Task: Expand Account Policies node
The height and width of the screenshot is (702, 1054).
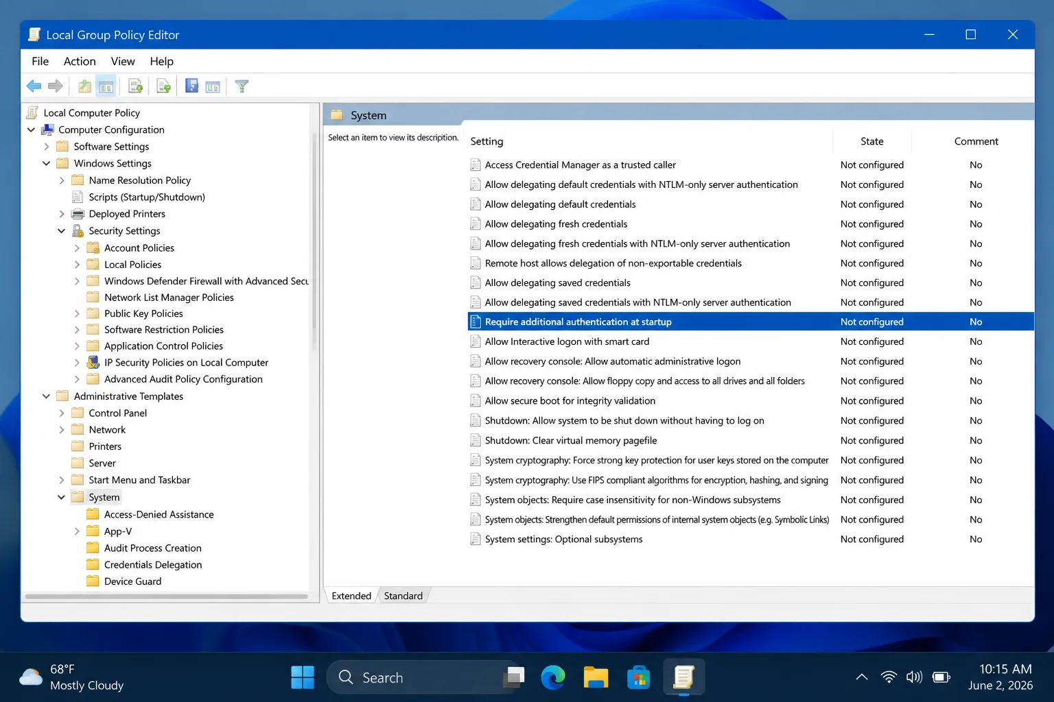Action: pos(77,248)
